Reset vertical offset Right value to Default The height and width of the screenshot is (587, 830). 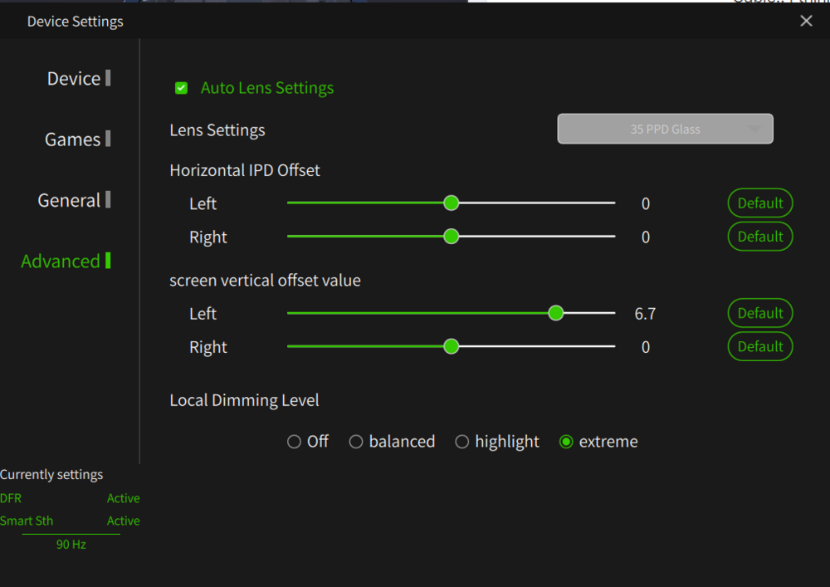[760, 346]
